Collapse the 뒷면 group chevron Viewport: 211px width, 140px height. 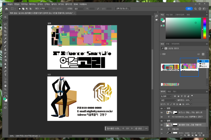pos(165,109)
